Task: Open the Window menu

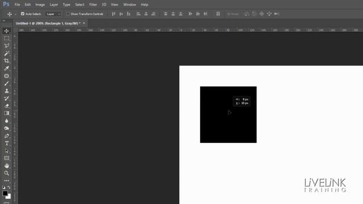Action: click(129, 5)
